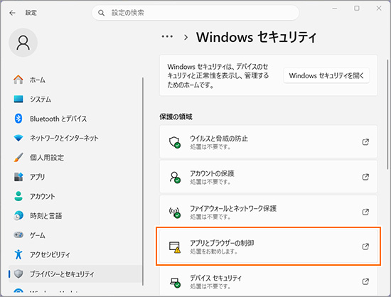This screenshot has width=391, height=297.
Task: Open アプリ settings category
Action: click(75, 177)
